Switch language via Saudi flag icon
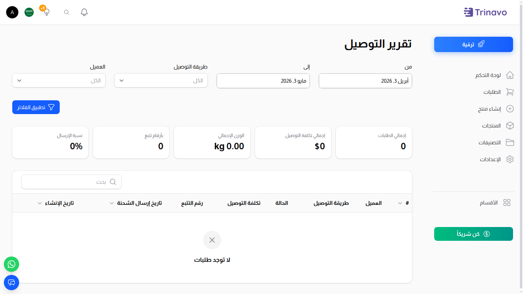The height and width of the screenshot is (294, 523). pos(29,12)
